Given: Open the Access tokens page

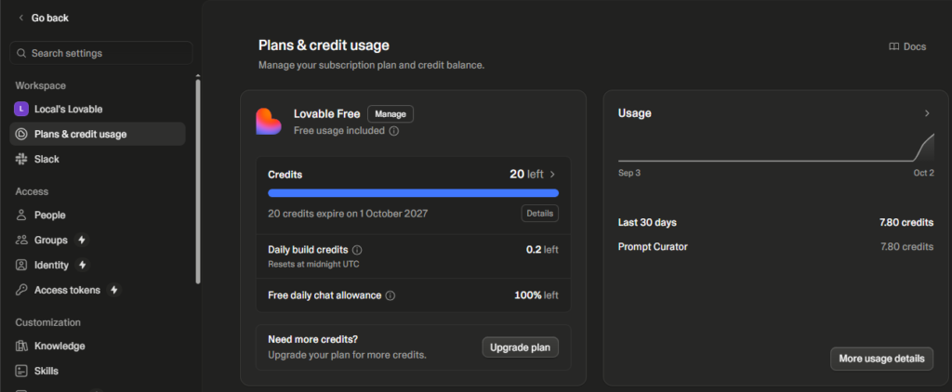Looking at the screenshot, I should [x=97, y=290].
